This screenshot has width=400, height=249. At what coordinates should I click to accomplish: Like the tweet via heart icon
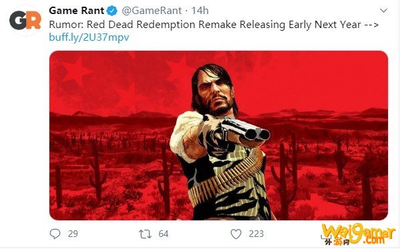[236, 234]
